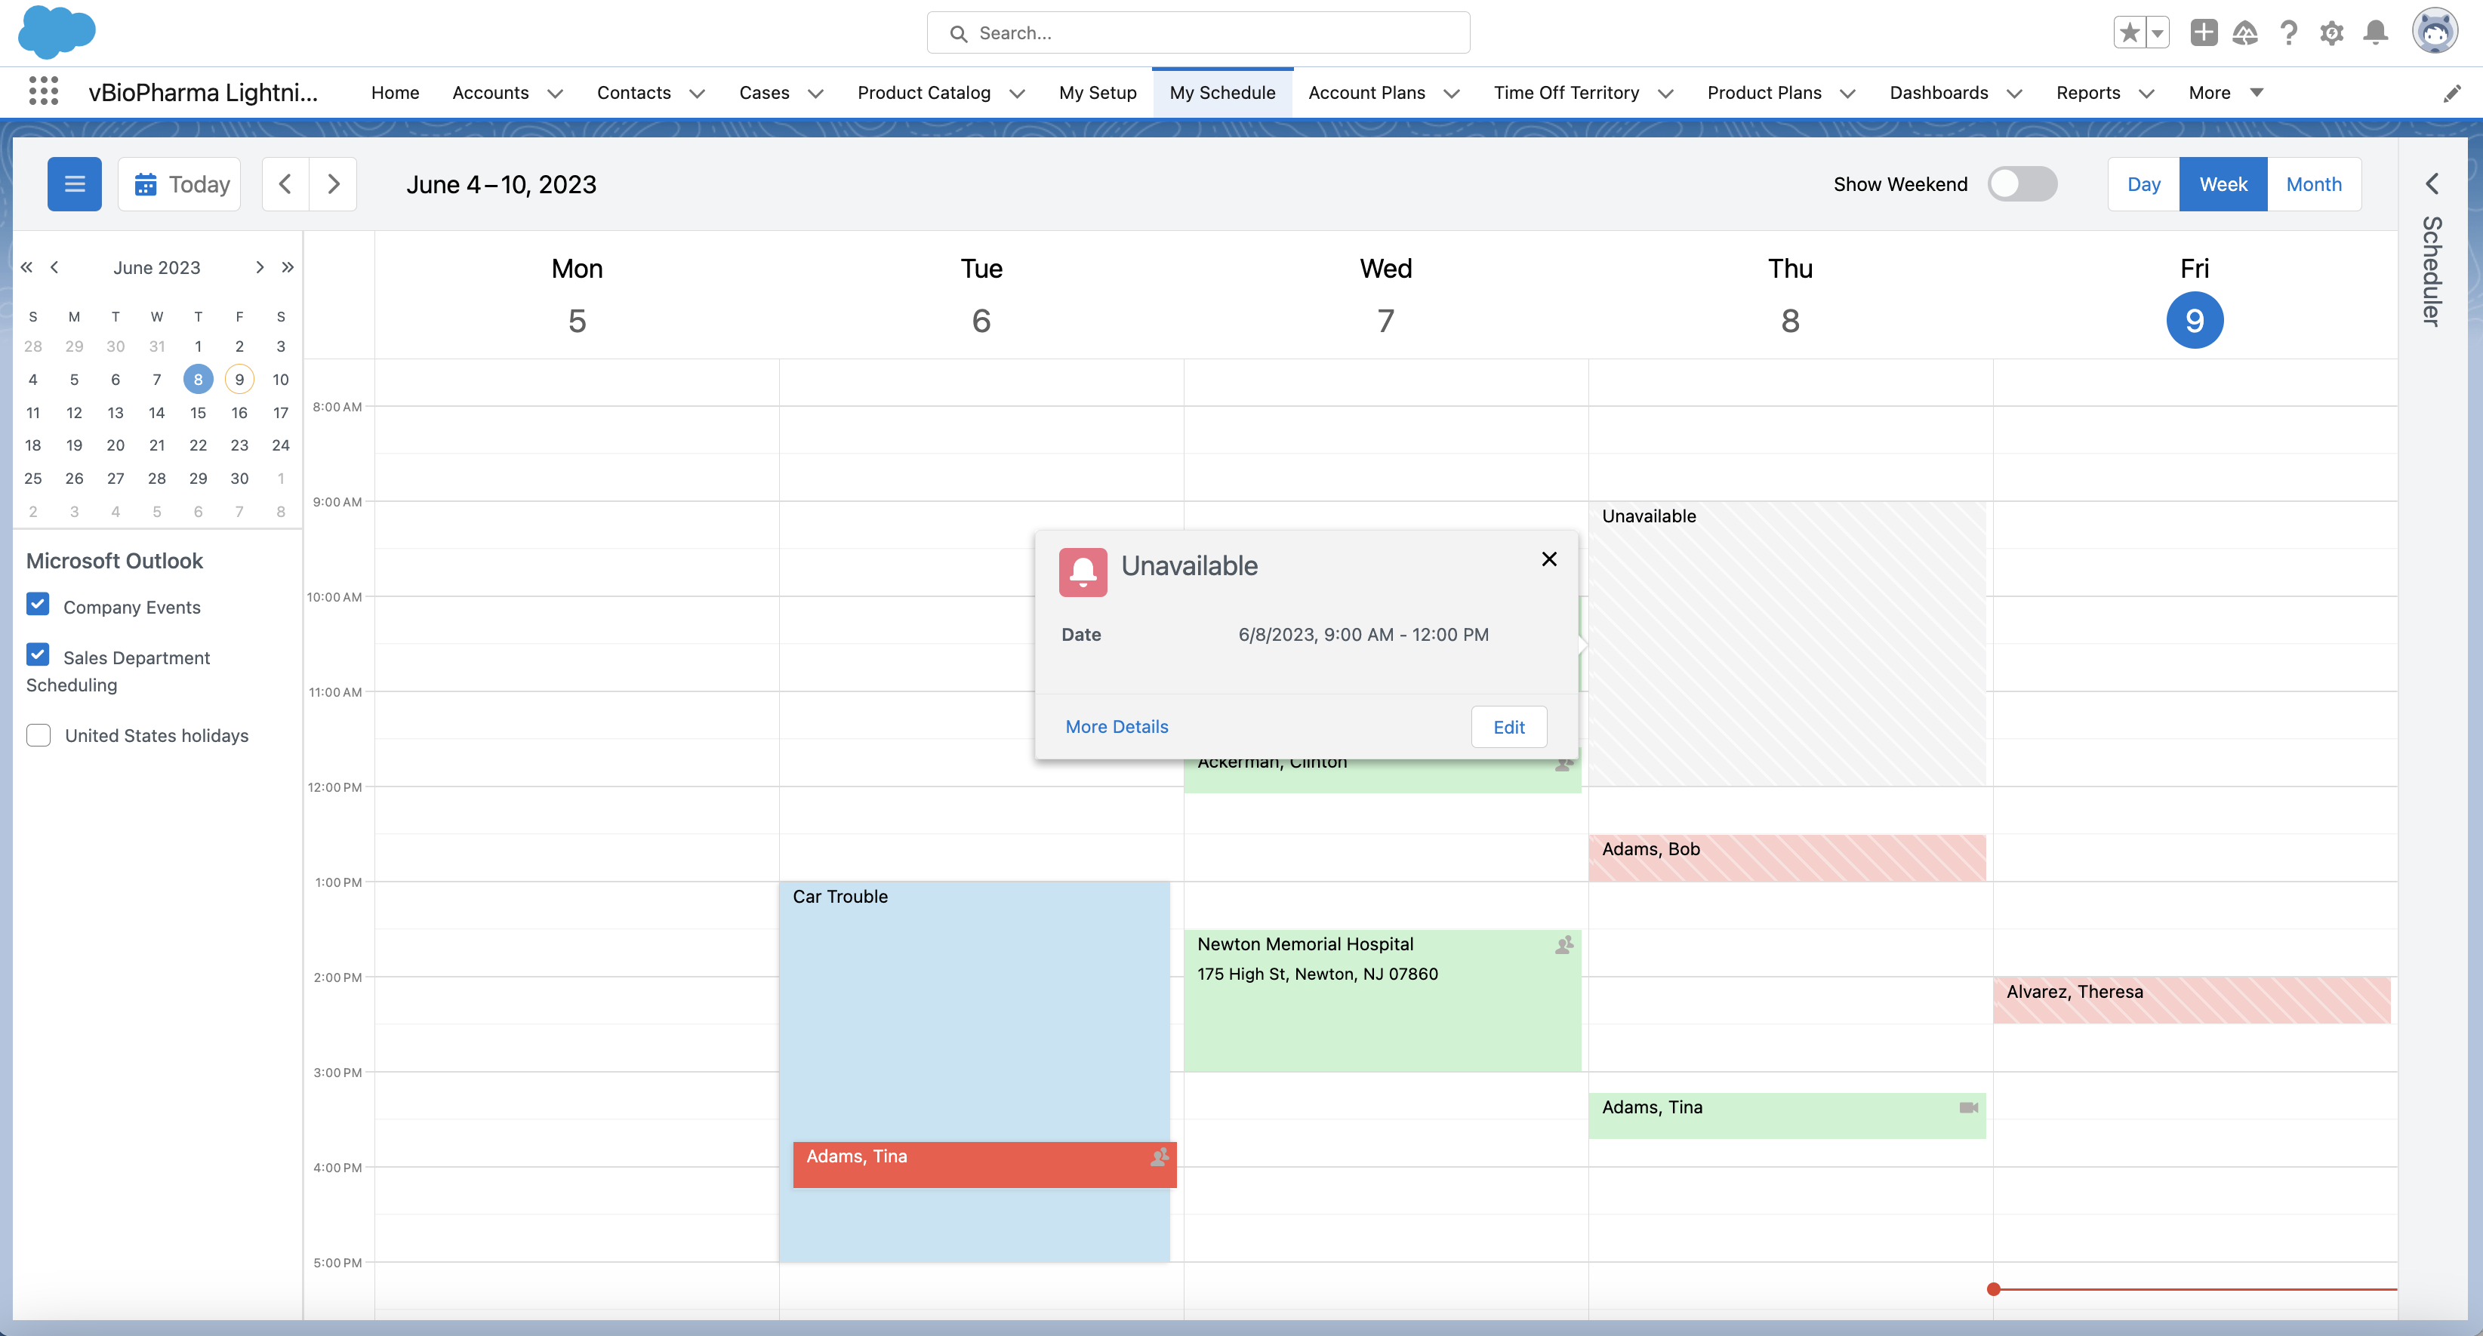Collapse the Scheduler side panel
Image resolution: width=2483 pixels, height=1336 pixels.
[x=2433, y=183]
